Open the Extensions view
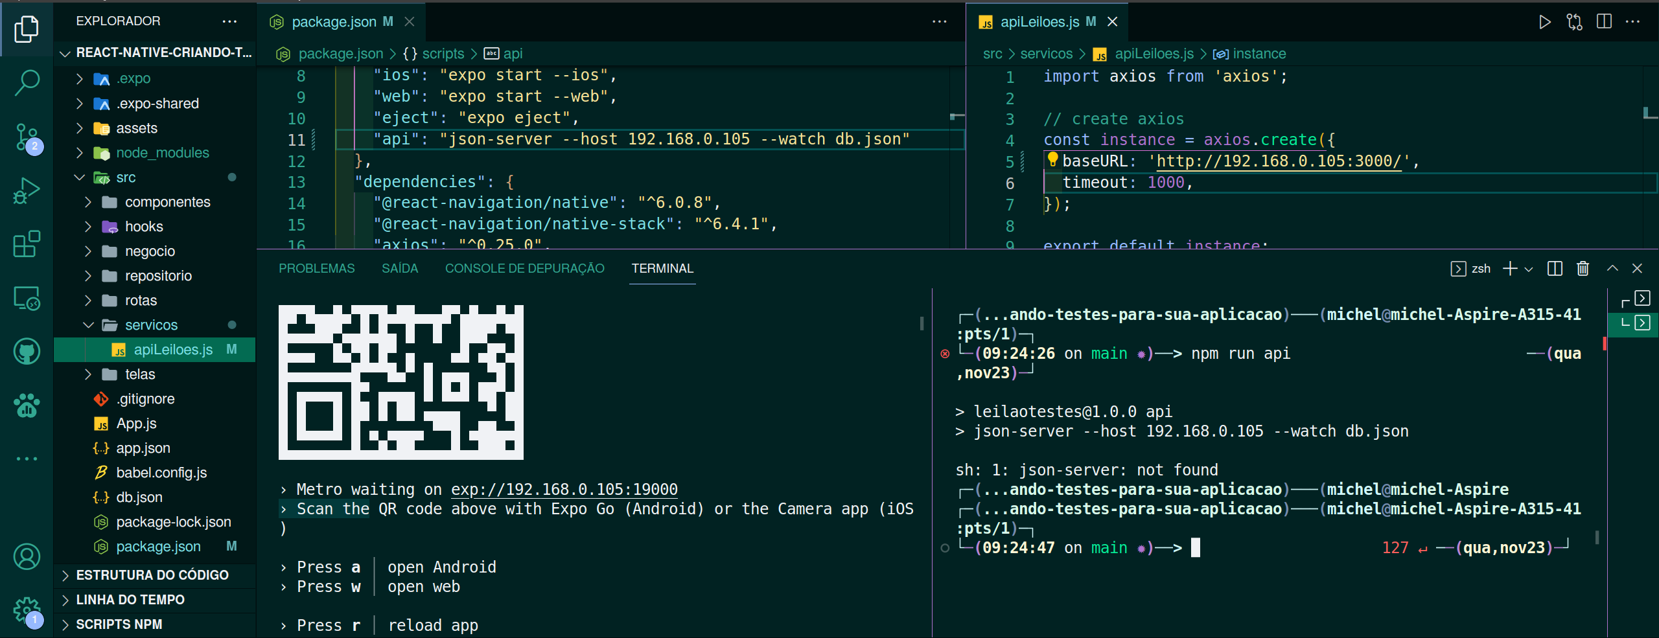 tap(27, 244)
